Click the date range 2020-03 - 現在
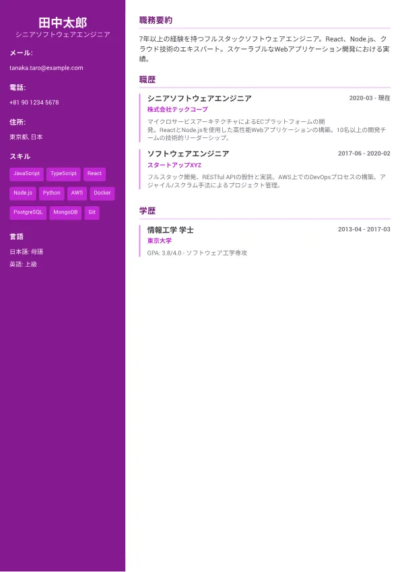The height and width of the screenshot is (572, 404). point(370,98)
